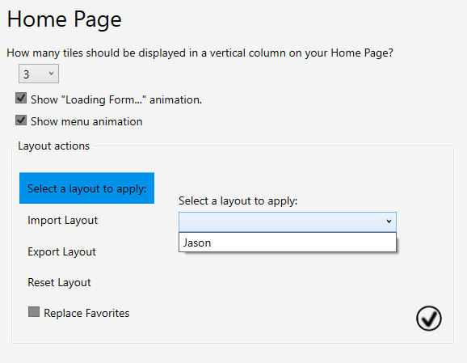Enable the Replace Favorites checkbox

pos(34,312)
